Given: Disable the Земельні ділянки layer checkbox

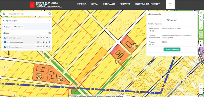Looking at the screenshot, I should pyautogui.click(x=5, y=47).
